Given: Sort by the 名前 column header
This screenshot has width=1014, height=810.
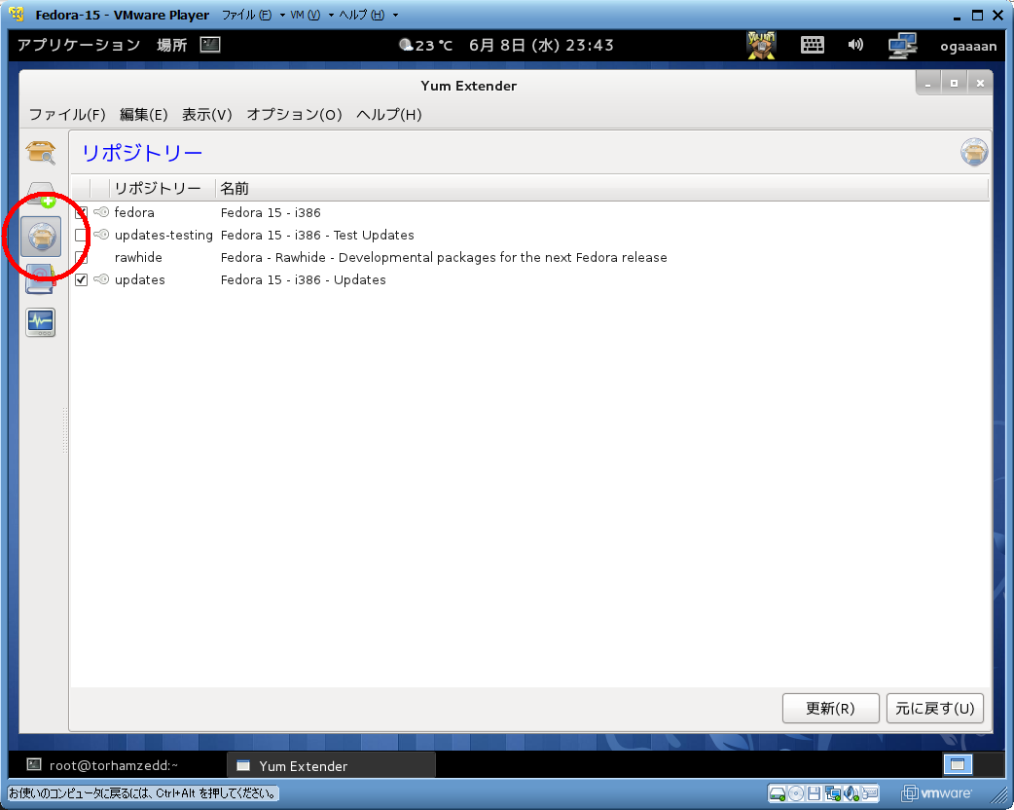Looking at the screenshot, I should tap(601, 188).
